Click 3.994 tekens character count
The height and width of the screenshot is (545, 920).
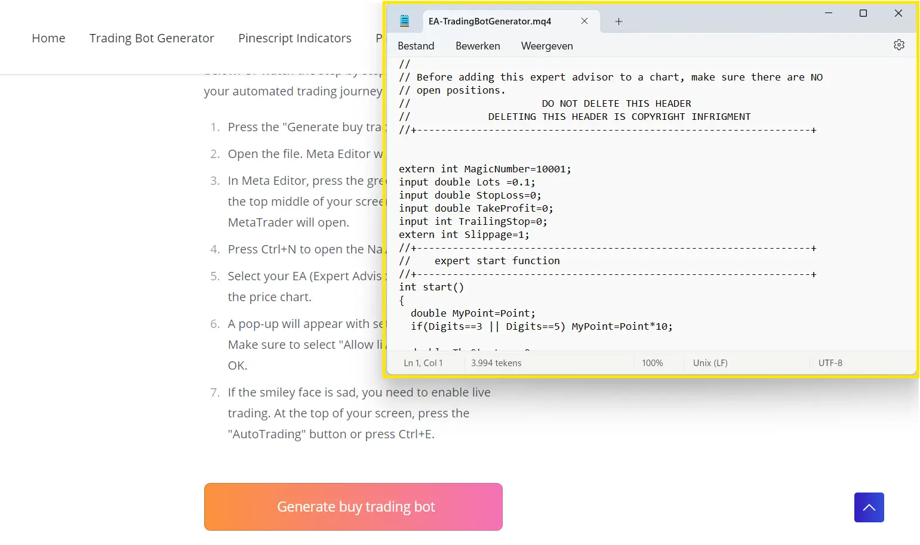tap(496, 363)
